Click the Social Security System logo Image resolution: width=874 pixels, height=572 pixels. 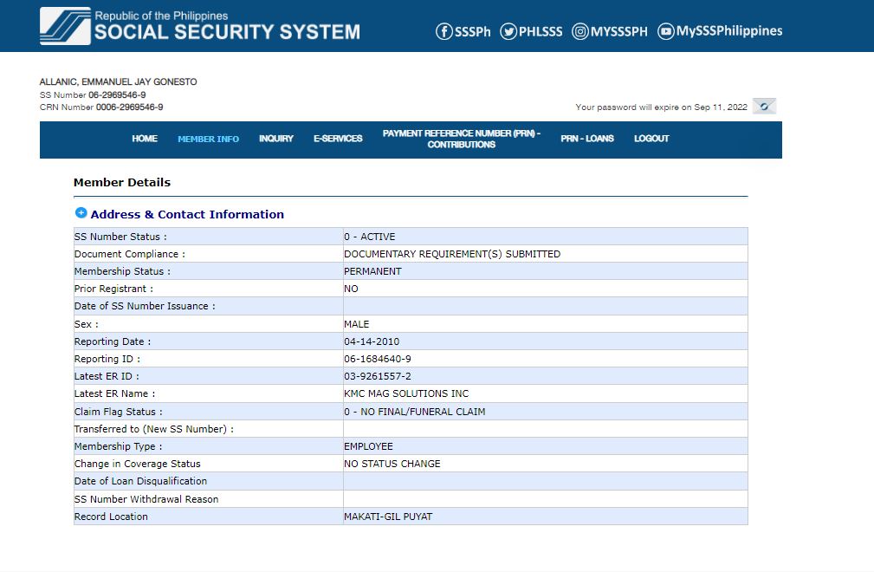click(65, 26)
